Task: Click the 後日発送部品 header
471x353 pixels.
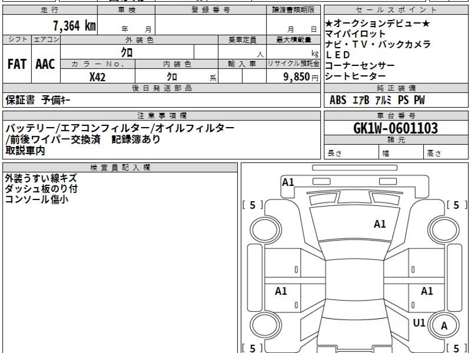Action: (162, 88)
